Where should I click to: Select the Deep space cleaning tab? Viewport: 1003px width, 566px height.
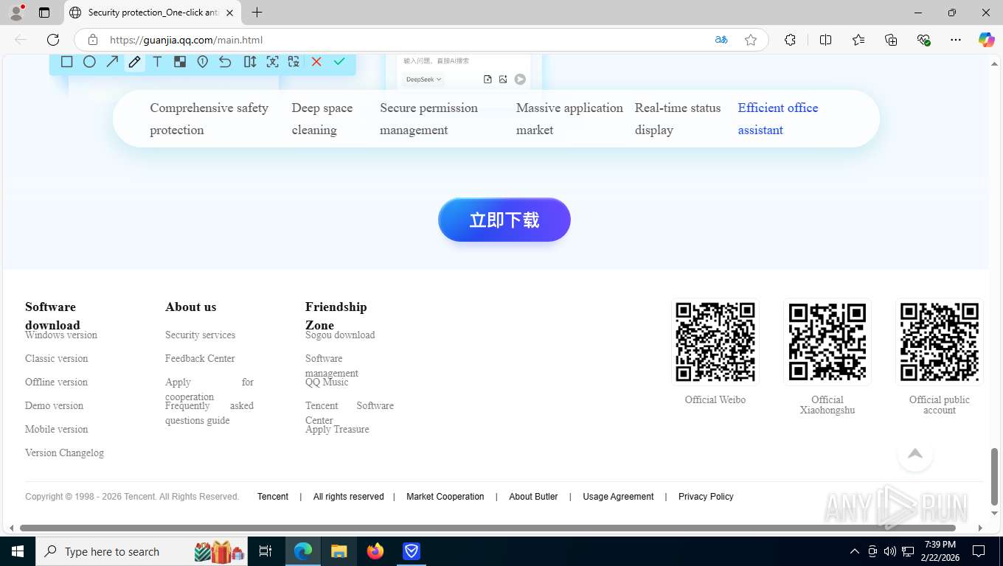(x=322, y=119)
